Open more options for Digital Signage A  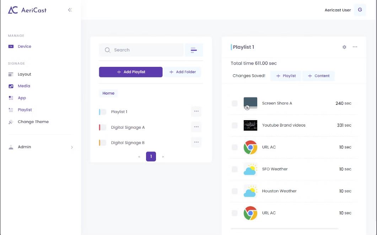click(x=196, y=127)
